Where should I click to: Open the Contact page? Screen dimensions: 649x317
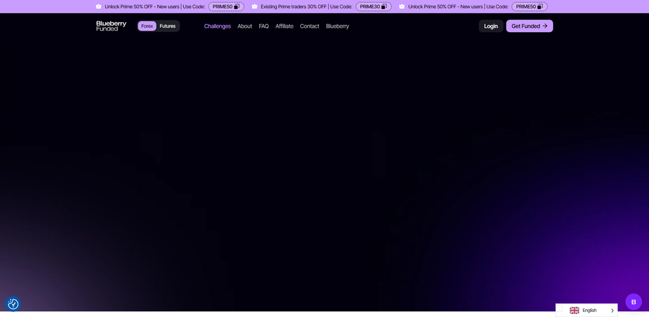pos(309,26)
